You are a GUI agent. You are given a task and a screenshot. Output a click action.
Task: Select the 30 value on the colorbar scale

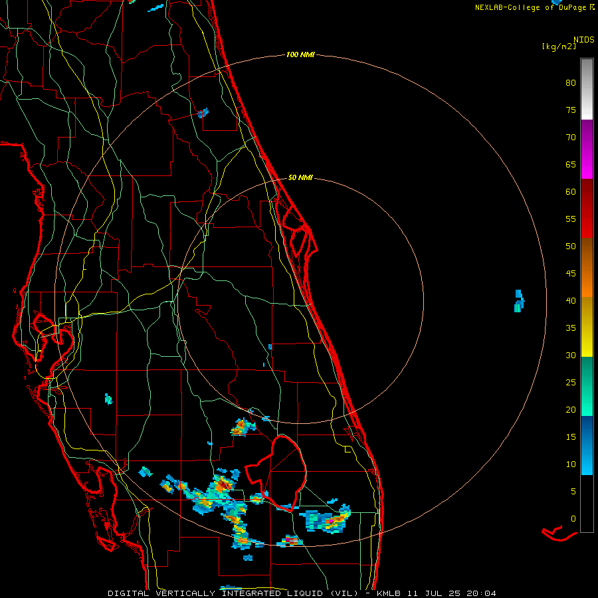coord(571,355)
